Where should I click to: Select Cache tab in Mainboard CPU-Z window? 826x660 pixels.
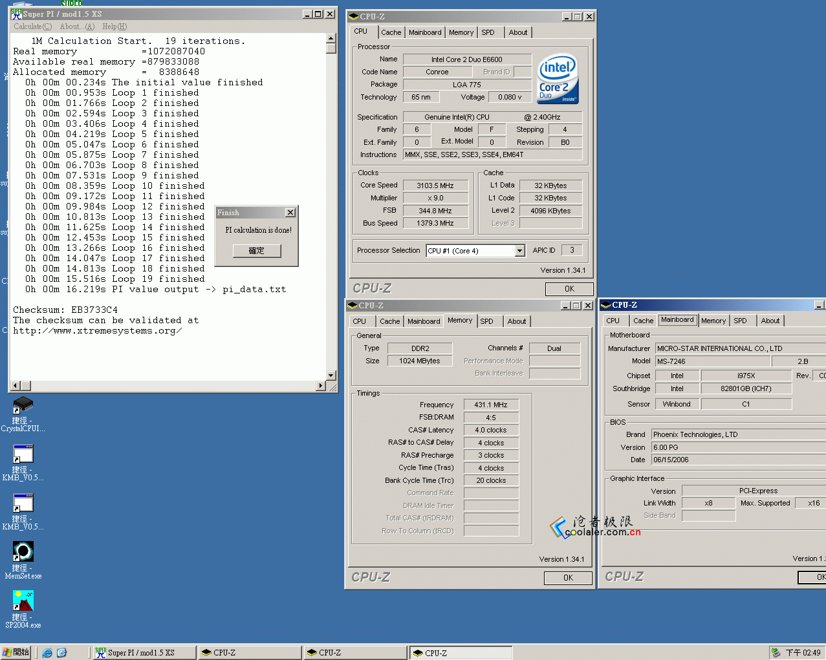pos(643,321)
